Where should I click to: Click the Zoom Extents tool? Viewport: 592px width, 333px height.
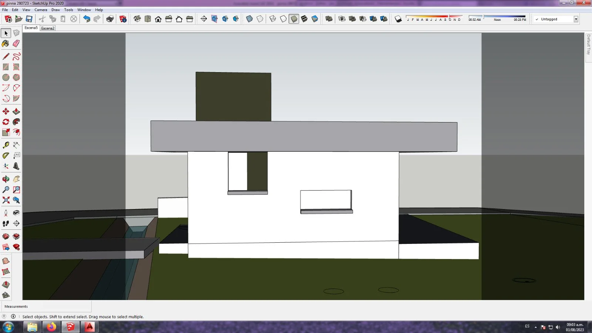[x=6, y=200]
